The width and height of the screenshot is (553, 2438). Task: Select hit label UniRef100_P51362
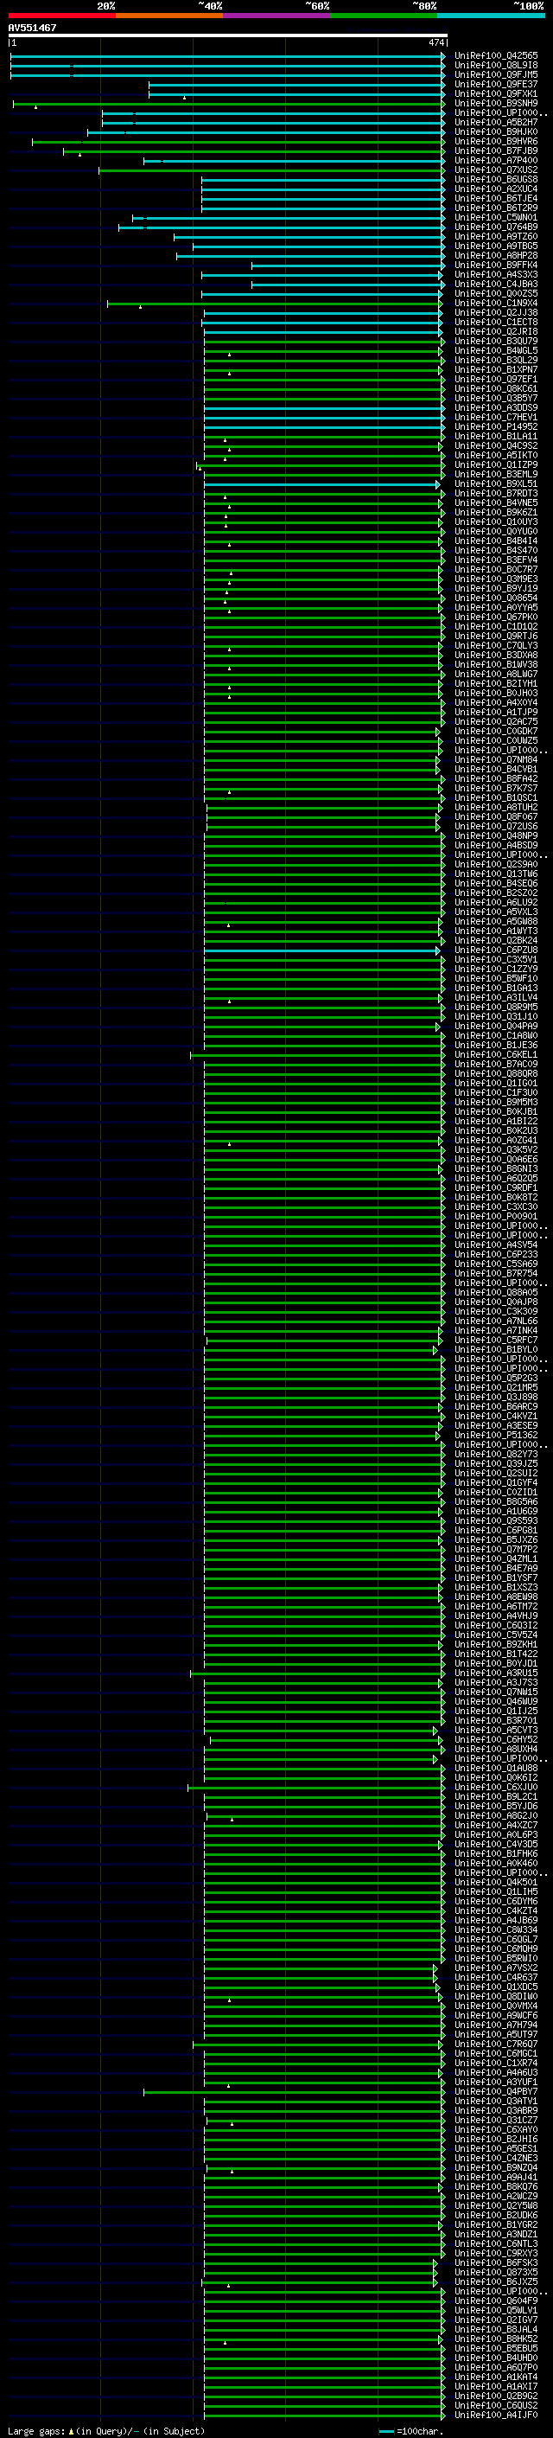(x=496, y=1435)
